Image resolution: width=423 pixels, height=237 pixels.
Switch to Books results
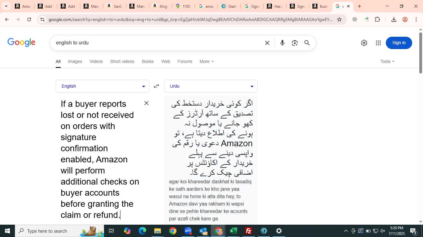(x=148, y=61)
